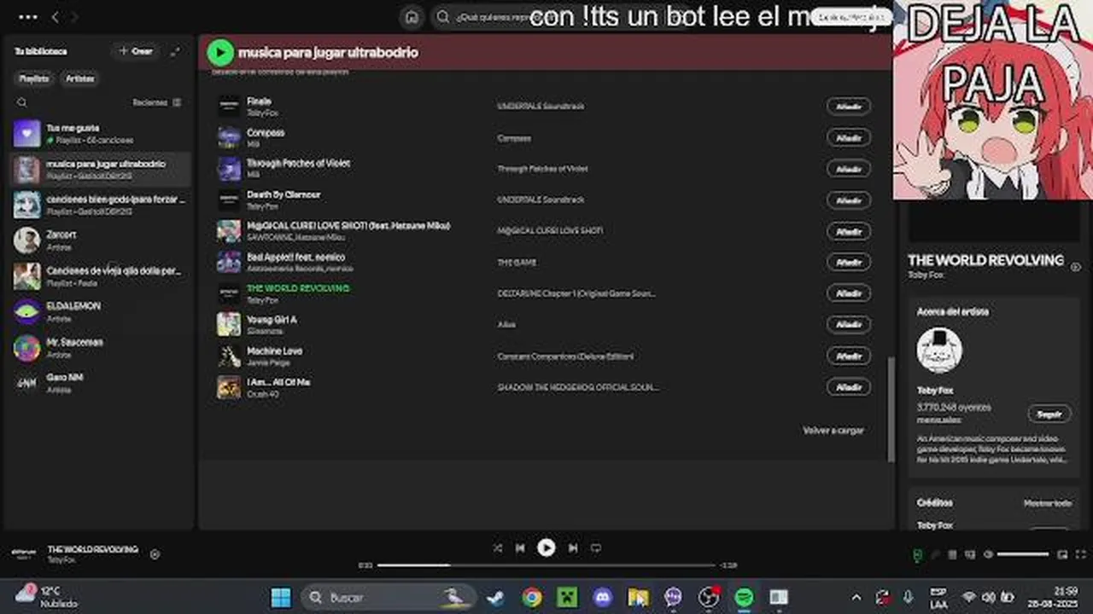The height and width of the screenshot is (614, 1093).
Task: Toggle the Playlists filter chip
Action: (x=34, y=78)
